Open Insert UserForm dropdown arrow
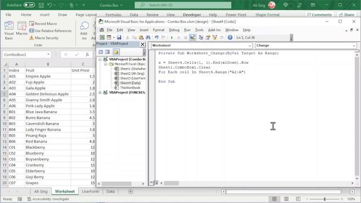This screenshot has height=203, width=361. [x=113, y=37]
